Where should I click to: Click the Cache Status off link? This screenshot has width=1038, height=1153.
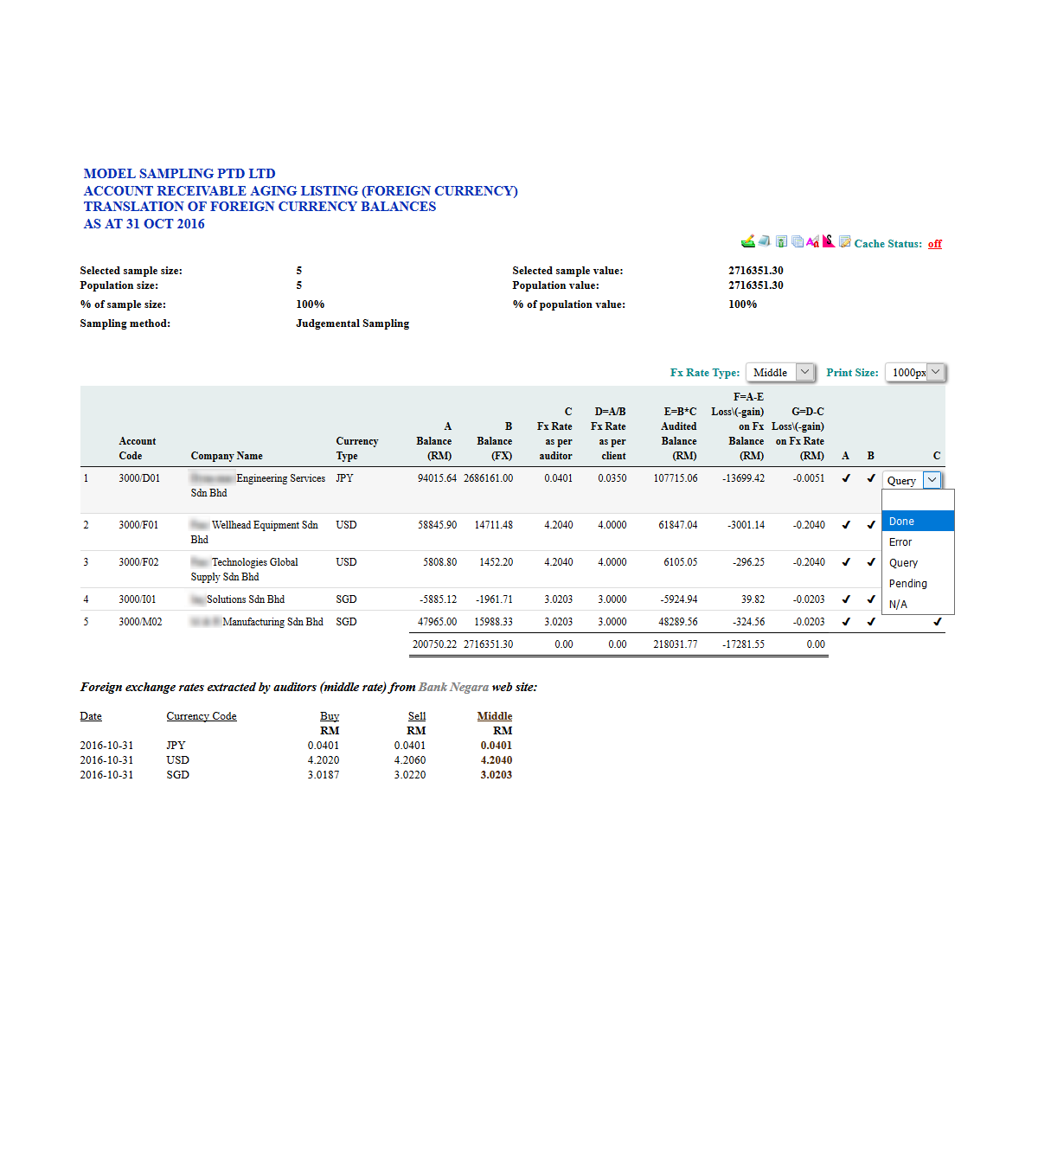tap(934, 244)
